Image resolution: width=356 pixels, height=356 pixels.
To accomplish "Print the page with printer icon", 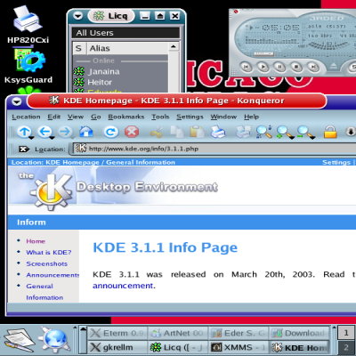I will click(x=218, y=132).
